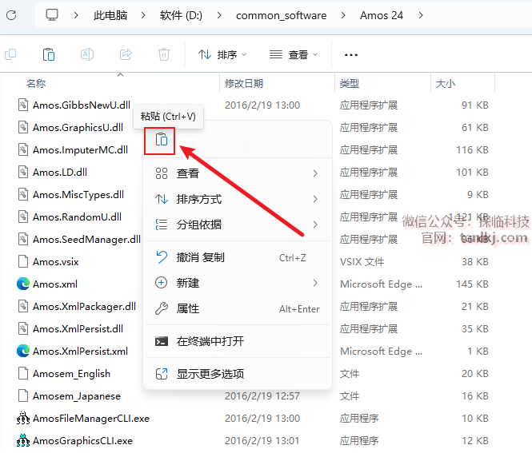
Task: Click the computer monitor icon in breadcrumb
Action: click(x=52, y=15)
